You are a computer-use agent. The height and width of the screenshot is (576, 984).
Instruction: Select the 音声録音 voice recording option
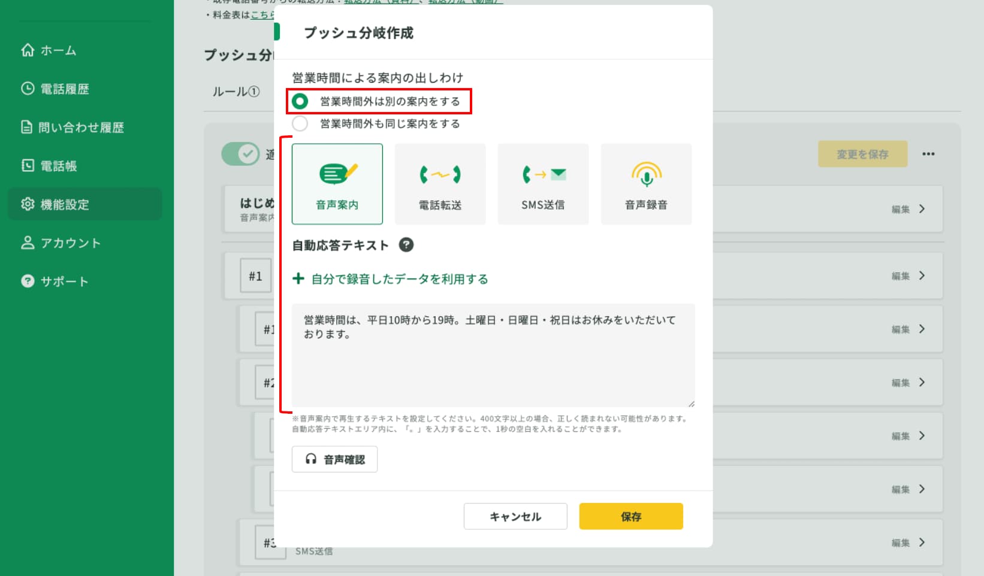tap(646, 183)
